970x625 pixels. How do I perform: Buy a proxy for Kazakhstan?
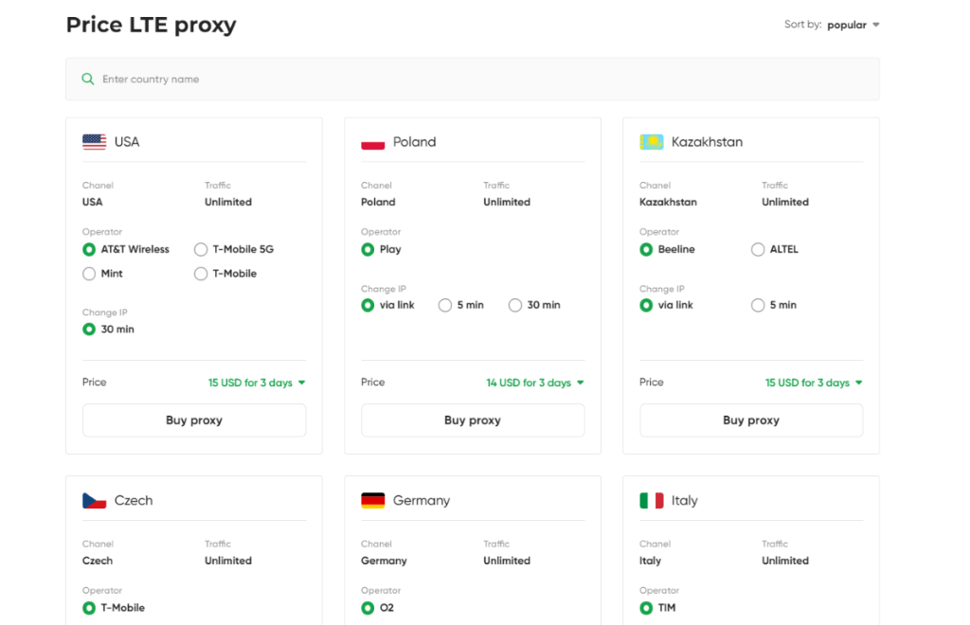(750, 420)
